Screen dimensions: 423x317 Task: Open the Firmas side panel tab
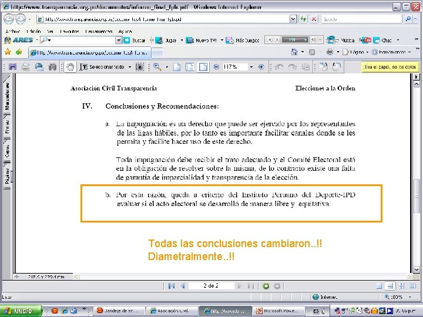click(7, 126)
